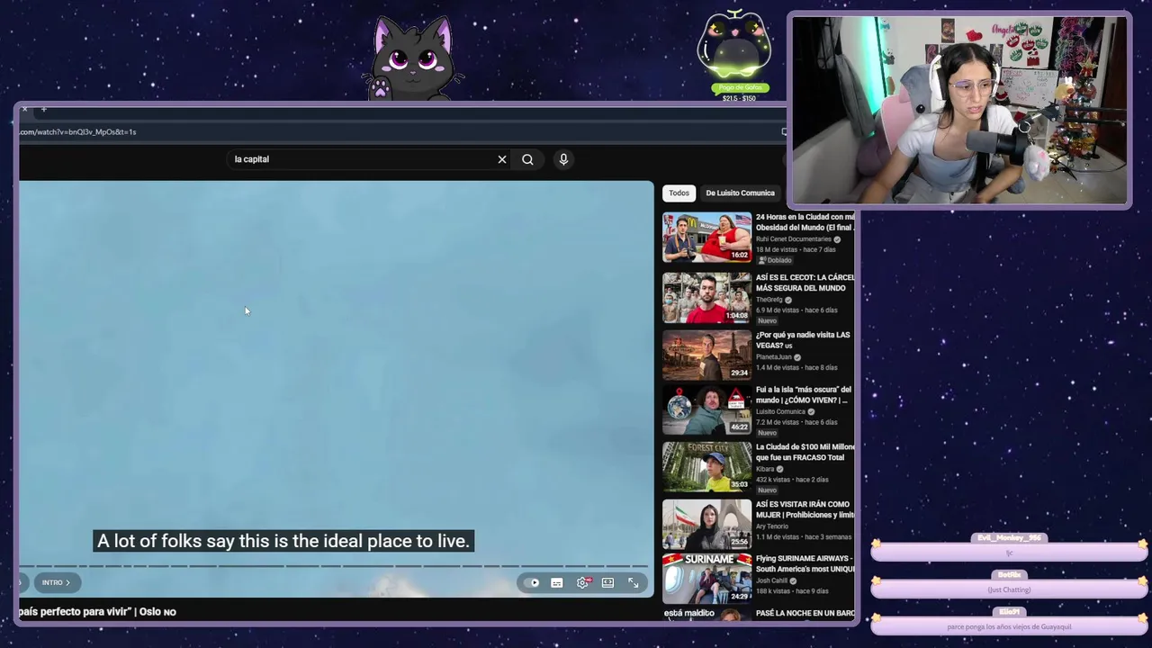Activate voice search microphone icon

pyautogui.click(x=563, y=159)
